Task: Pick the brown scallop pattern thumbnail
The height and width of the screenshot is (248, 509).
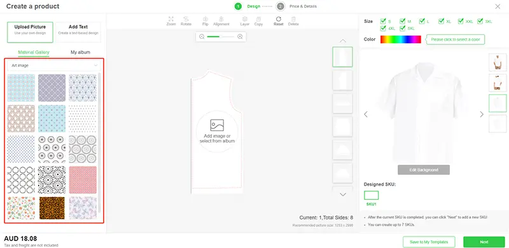Action: pos(21,118)
